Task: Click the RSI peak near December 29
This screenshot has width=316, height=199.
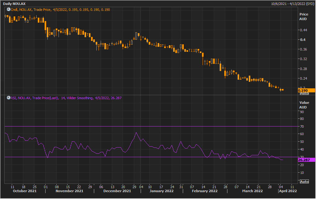Action: click(x=136, y=132)
